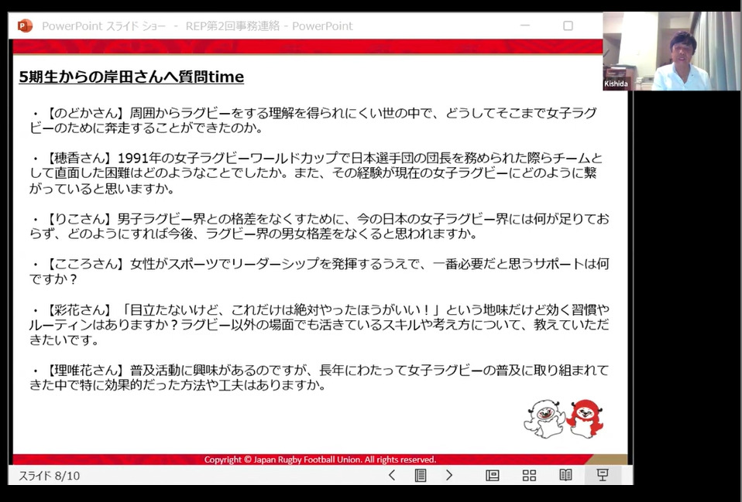Switch to Slide Sorter view
Screen dimensions: 742x502
[x=529, y=475]
